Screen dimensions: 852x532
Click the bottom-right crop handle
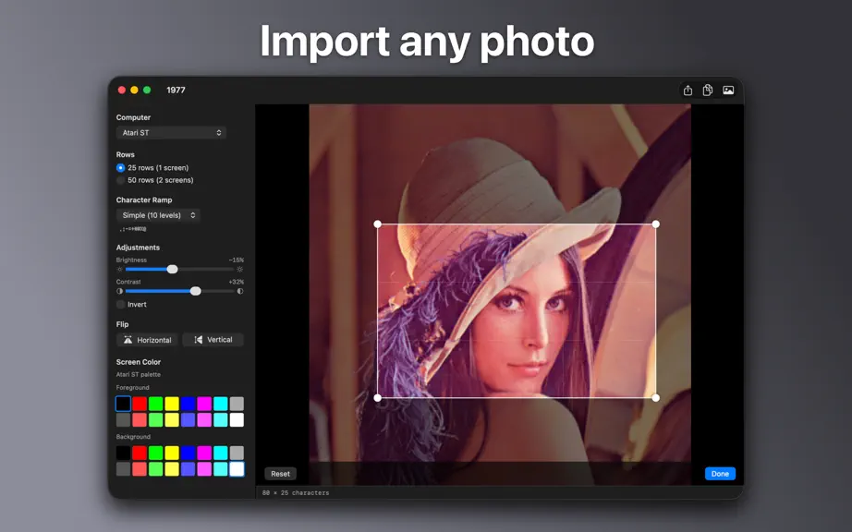pos(656,398)
